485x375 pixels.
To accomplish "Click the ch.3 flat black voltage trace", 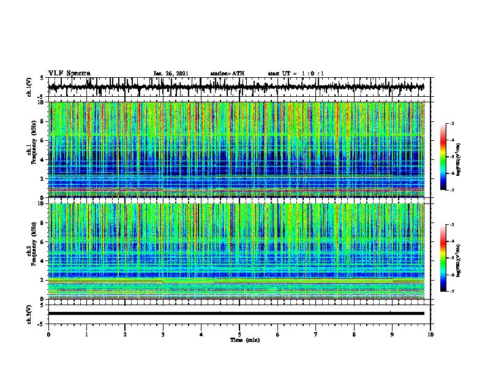I will point(236,314).
